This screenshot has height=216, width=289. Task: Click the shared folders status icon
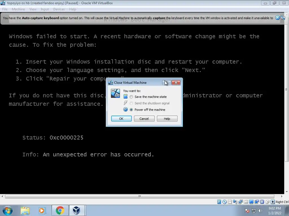coord(246,202)
